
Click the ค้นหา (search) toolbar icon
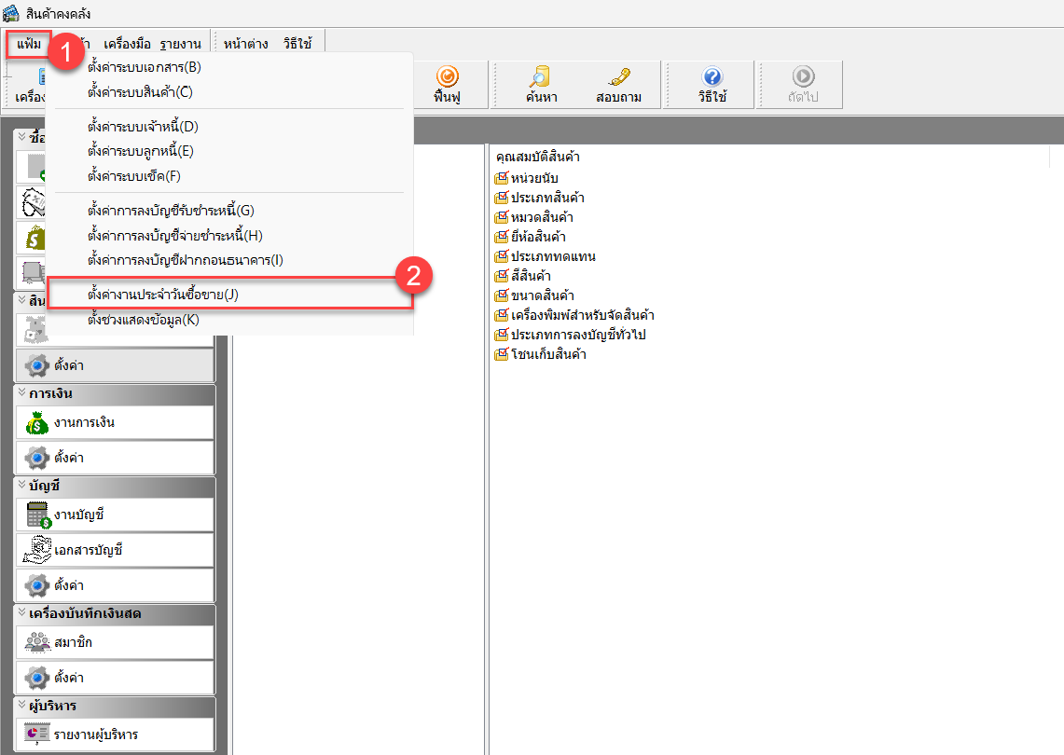pyautogui.click(x=540, y=85)
